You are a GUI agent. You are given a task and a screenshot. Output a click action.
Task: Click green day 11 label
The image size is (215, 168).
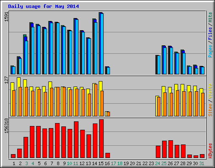point(76,163)
